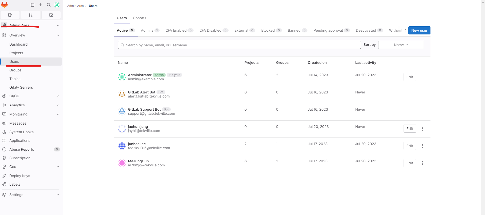This screenshot has height=215, width=485.
Task: Open actions menu for MaJungGun
Action: click(x=422, y=163)
